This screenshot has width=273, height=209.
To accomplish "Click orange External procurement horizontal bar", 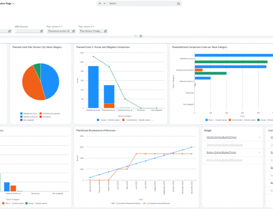I will [199, 70].
